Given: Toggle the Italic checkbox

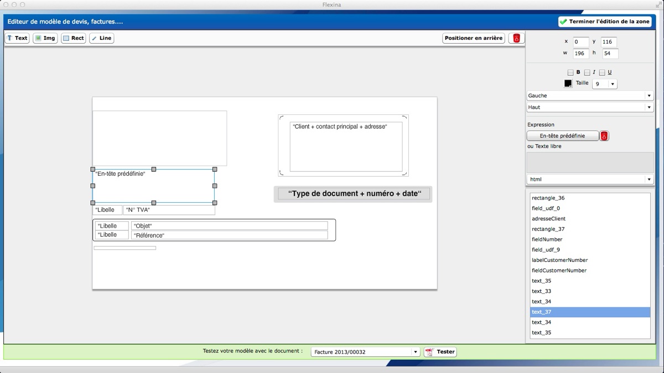Looking at the screenshot, I should 587,72.
